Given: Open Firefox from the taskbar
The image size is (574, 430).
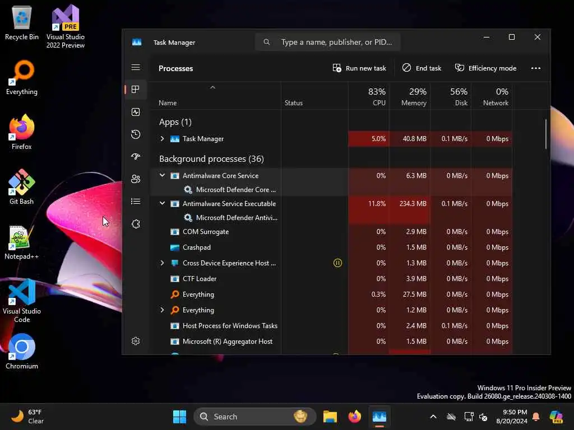Looking at the screenshot, I should click(x=354, y=417).
